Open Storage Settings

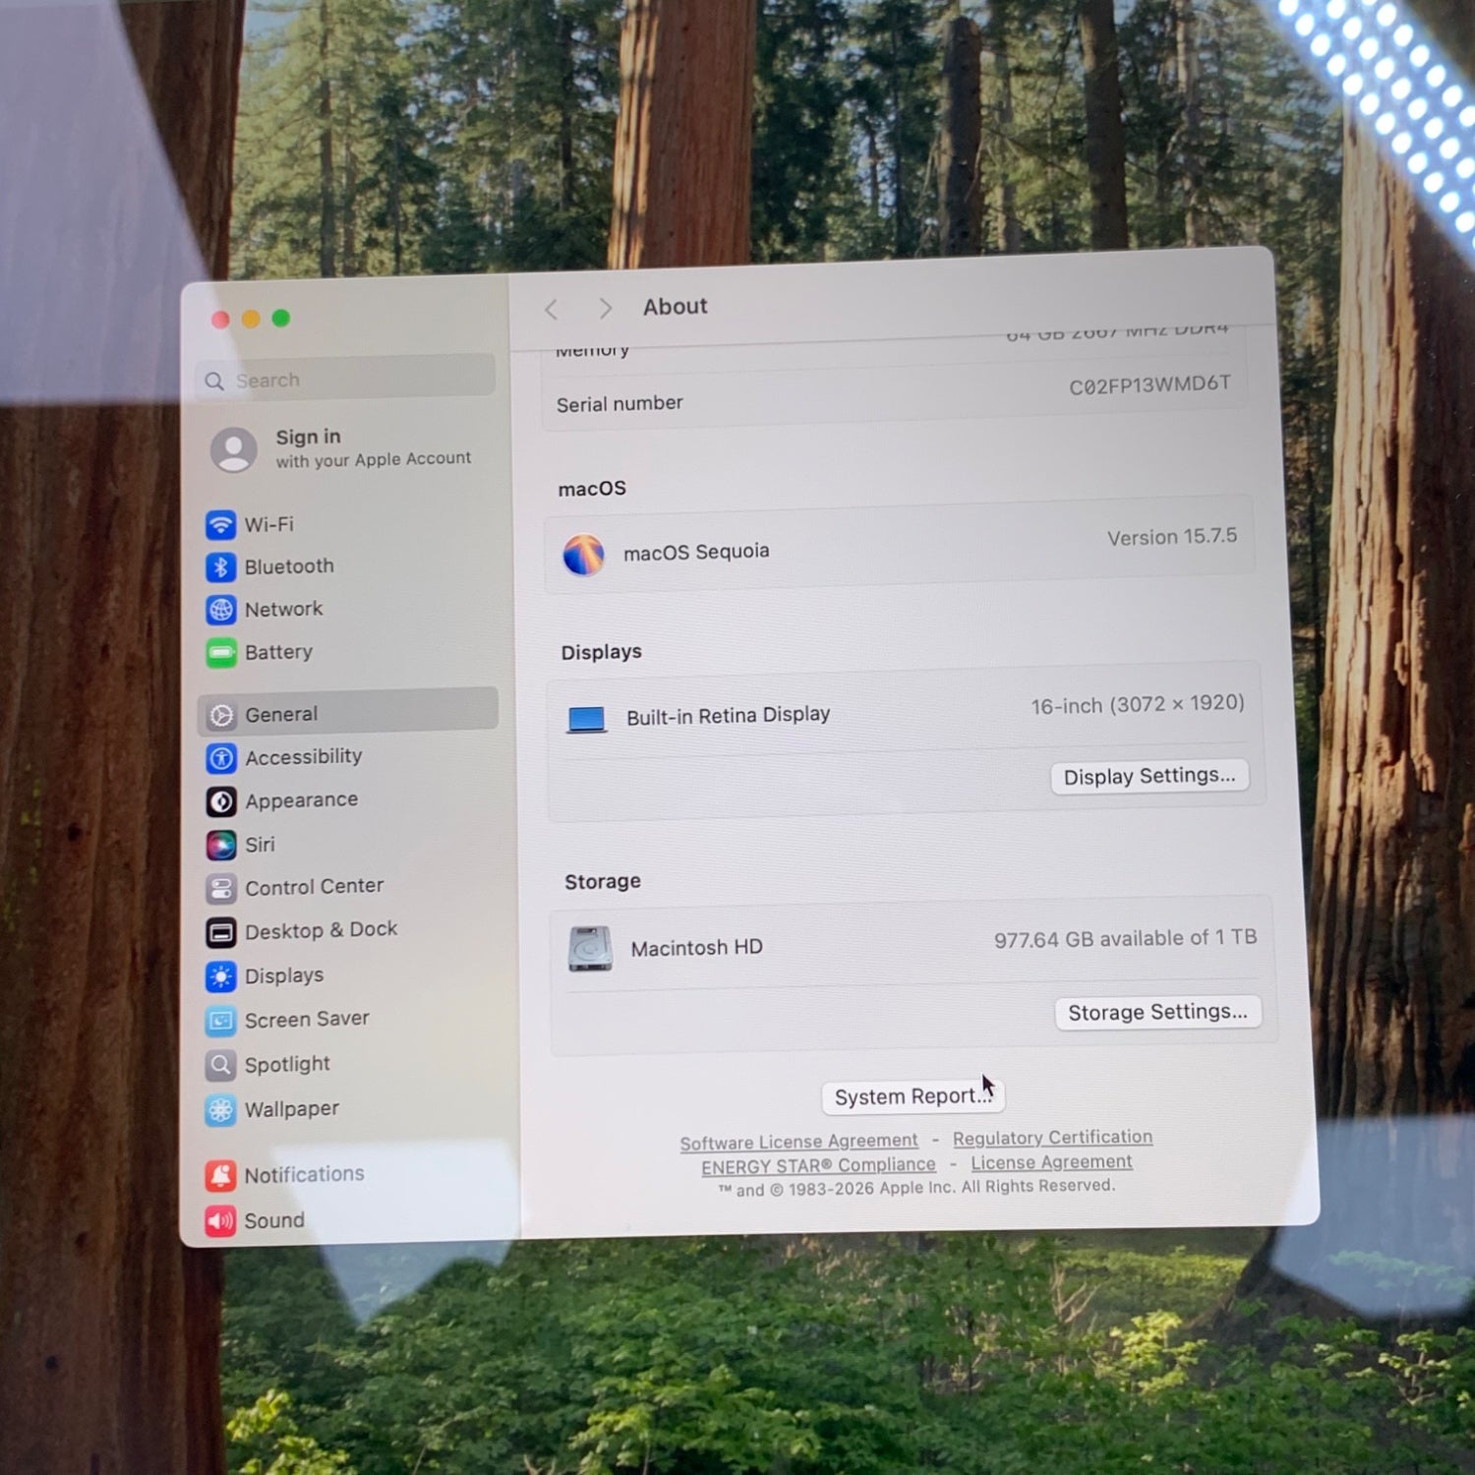click(1157, 1012)
